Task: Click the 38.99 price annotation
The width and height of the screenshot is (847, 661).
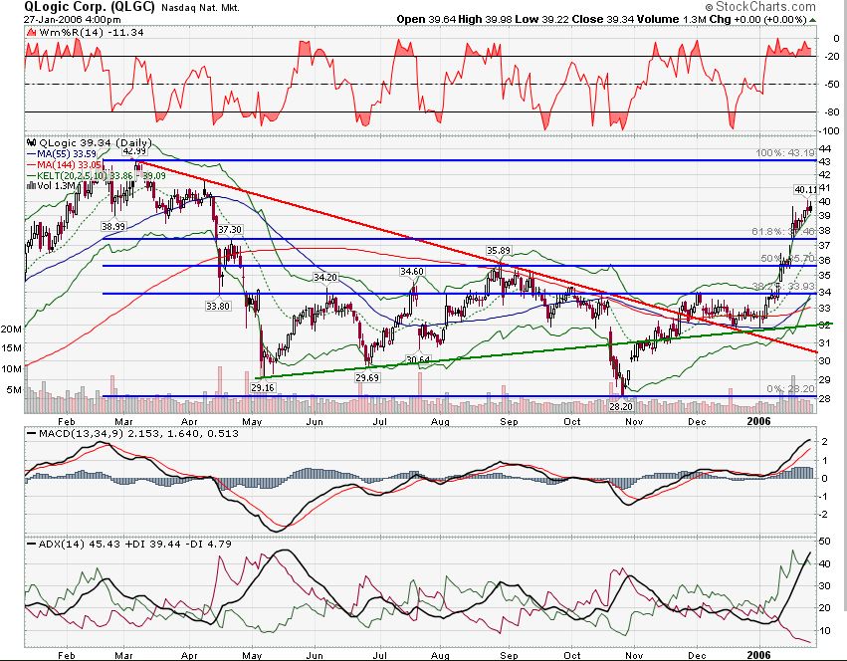Action: [x=113, y=226]
